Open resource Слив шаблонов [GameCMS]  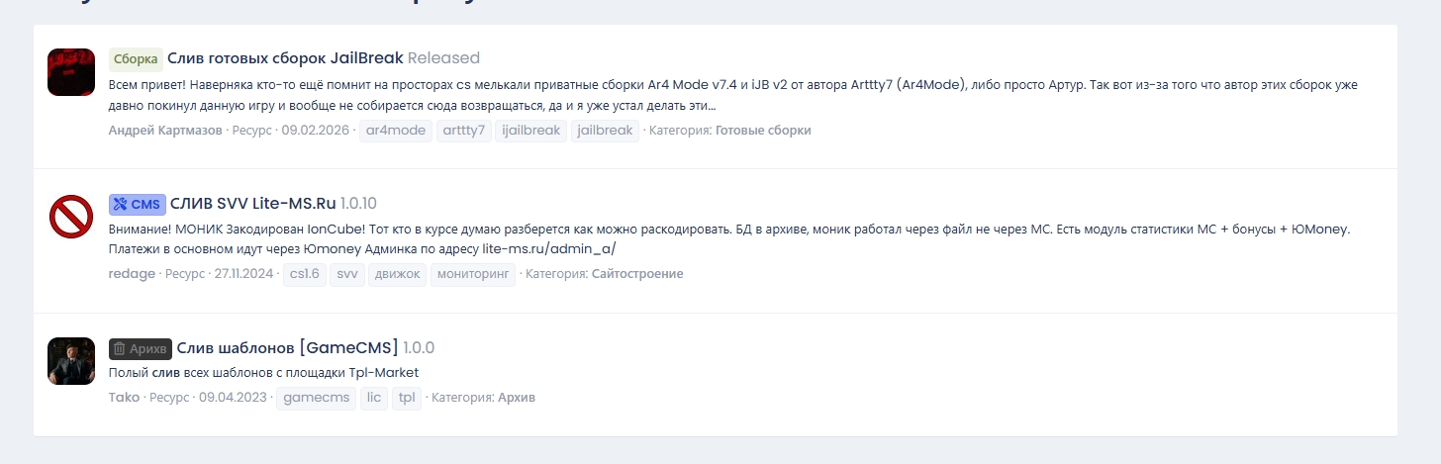pos(287,348)
